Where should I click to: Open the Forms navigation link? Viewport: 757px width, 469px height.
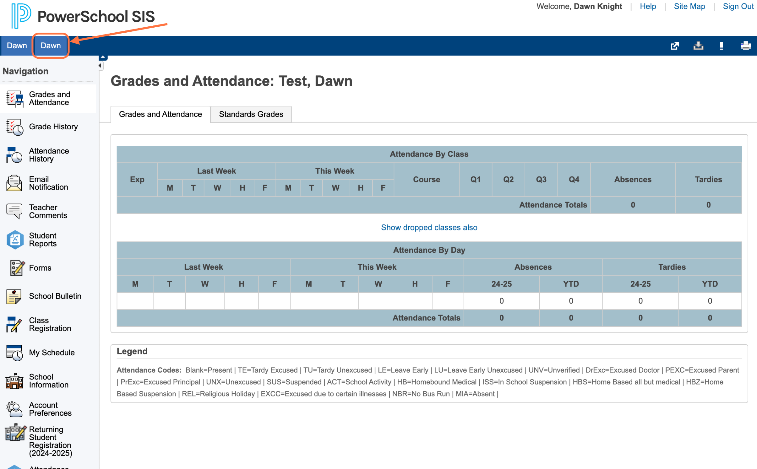(x=40, y=268)
